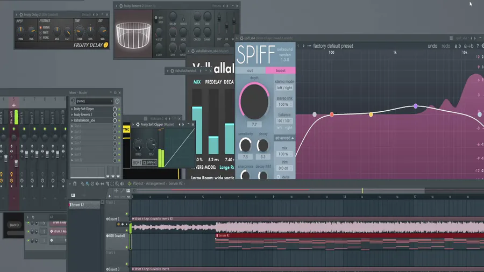Click redo in SPIFF

(446, 46)
